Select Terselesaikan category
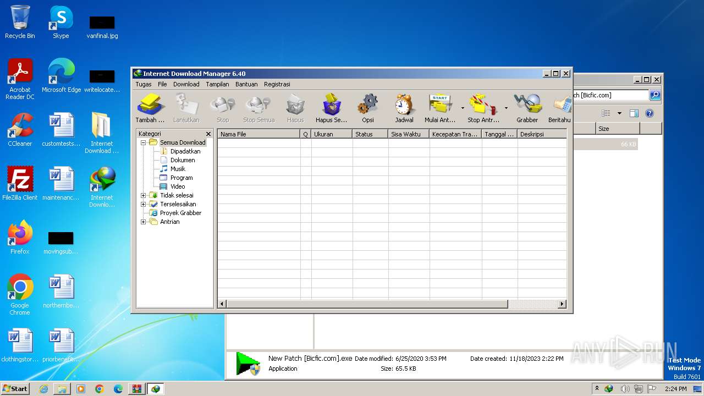The image size is (704, 396). 178,204
